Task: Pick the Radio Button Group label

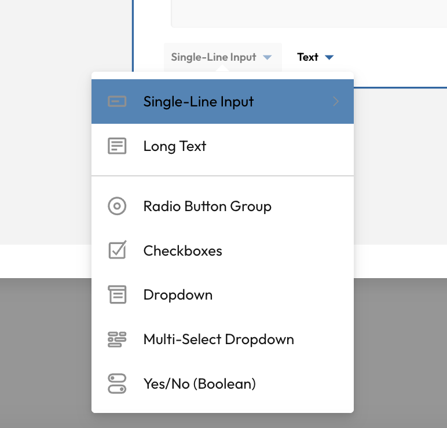Action: (x=207, y=206)
